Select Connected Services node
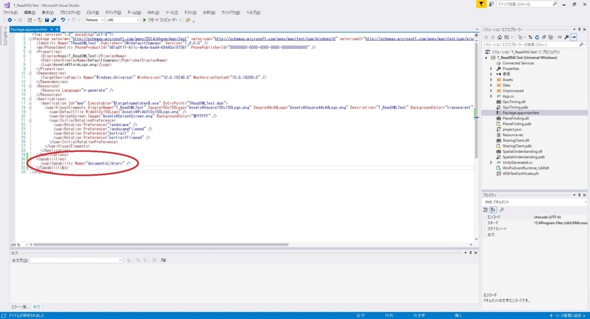The width and height of the screenshot is (590, 319). (518, 63)
